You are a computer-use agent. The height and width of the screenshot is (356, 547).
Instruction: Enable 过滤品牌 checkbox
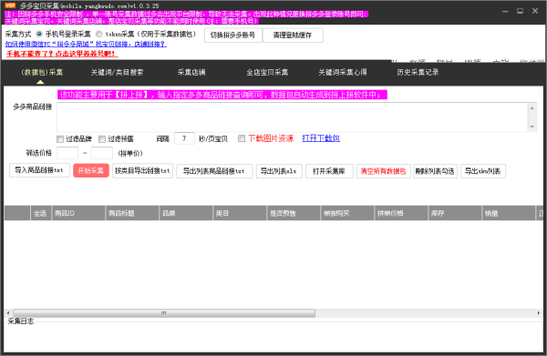60,139
